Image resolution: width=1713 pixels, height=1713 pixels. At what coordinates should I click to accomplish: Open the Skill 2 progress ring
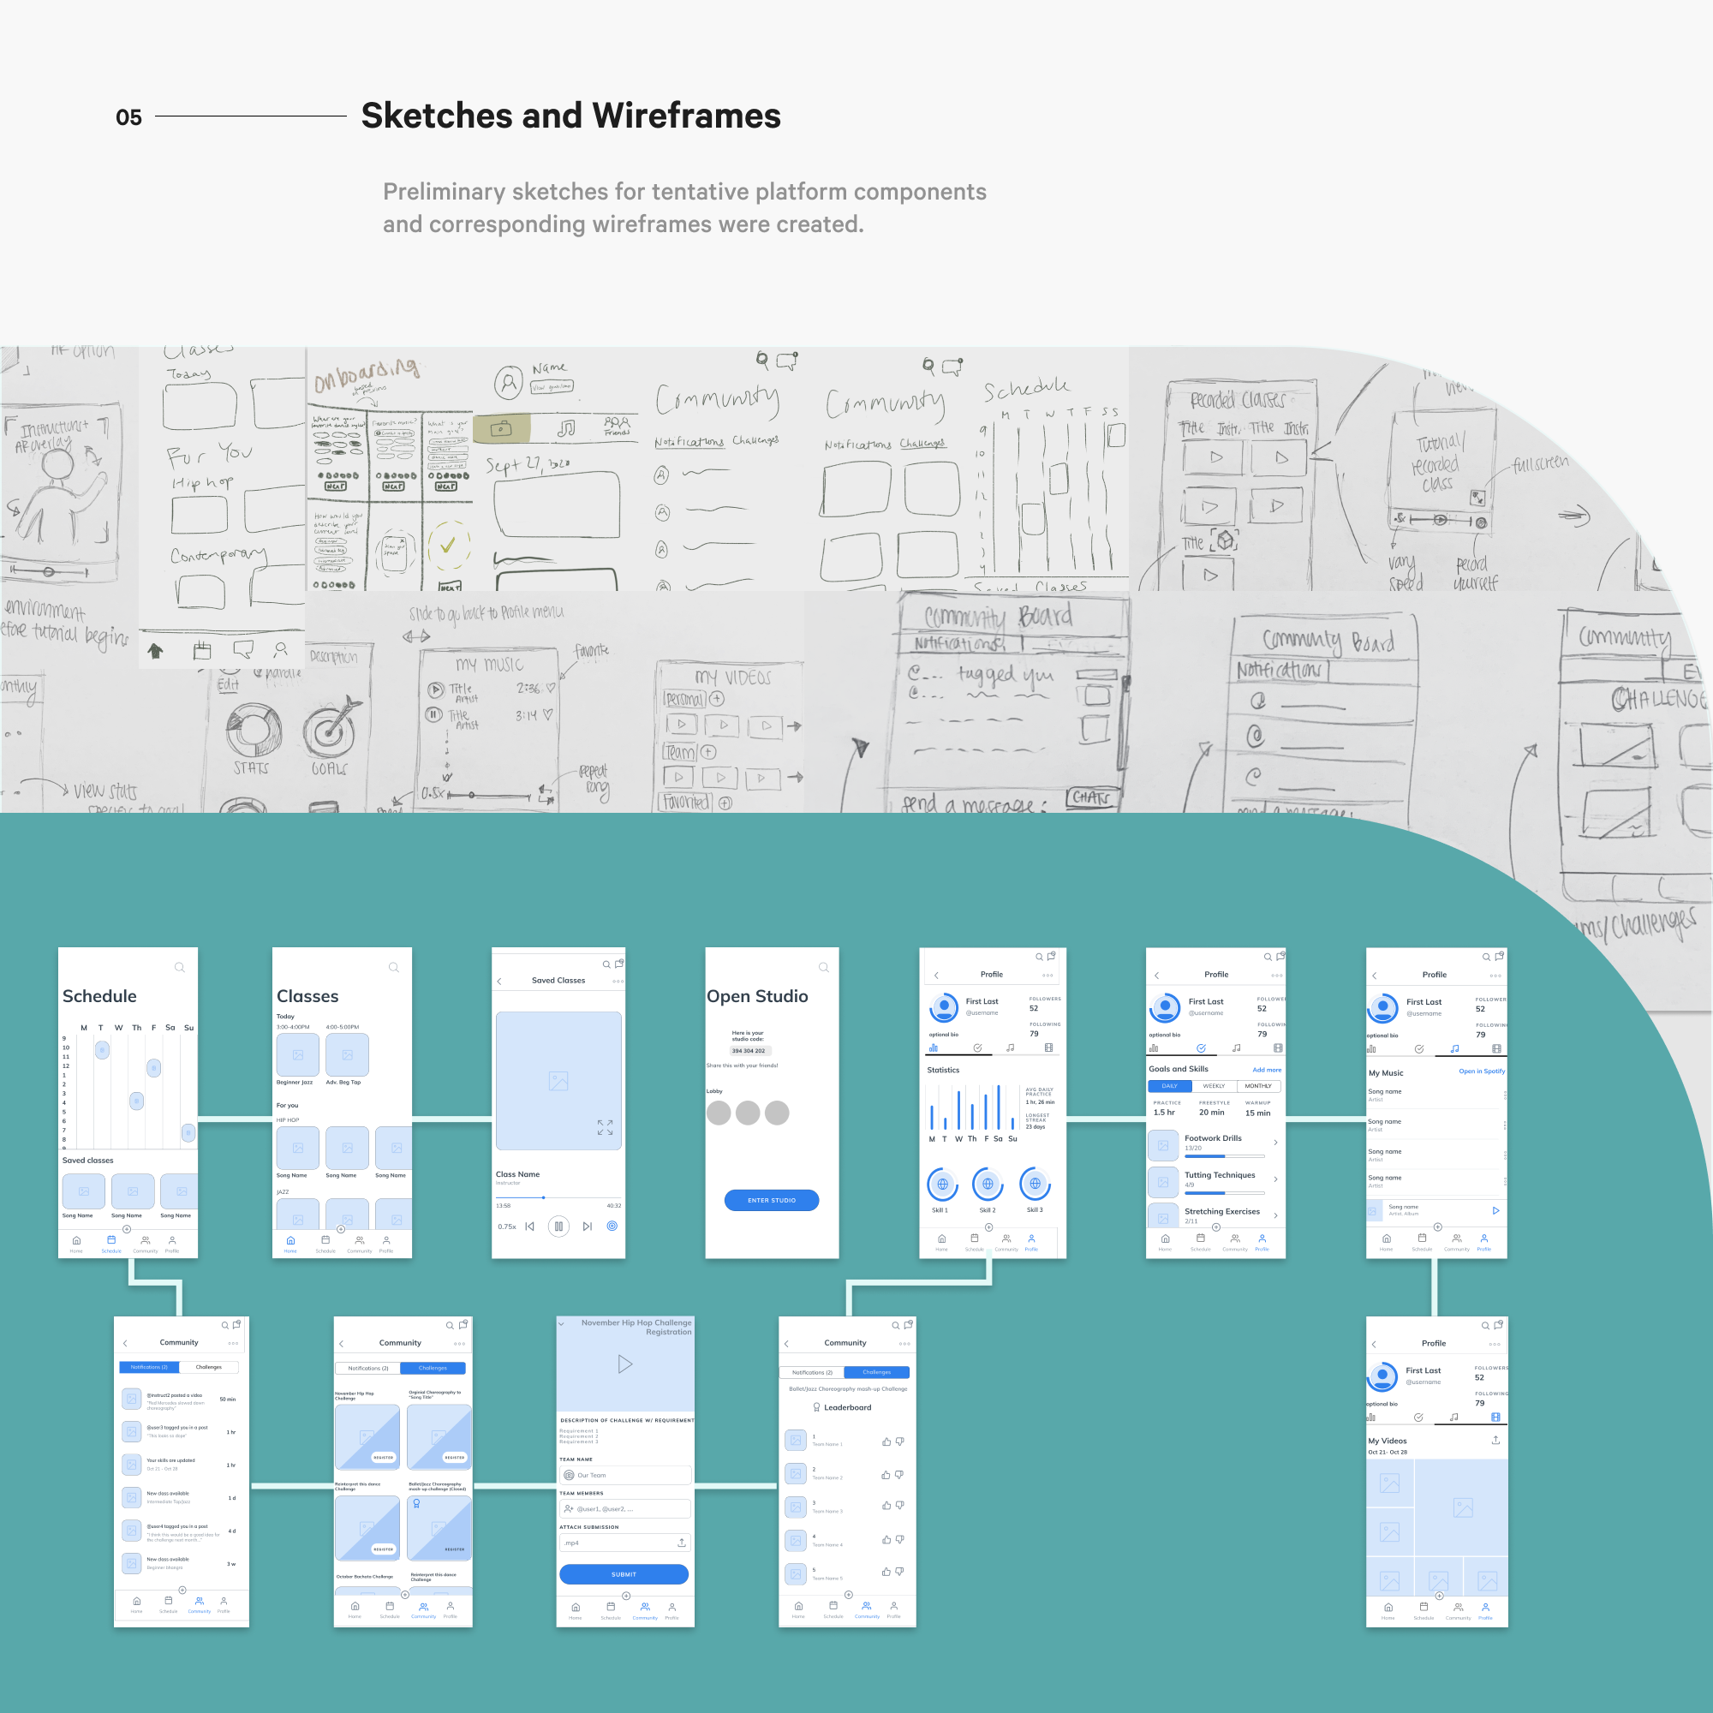coord(987,1184)
